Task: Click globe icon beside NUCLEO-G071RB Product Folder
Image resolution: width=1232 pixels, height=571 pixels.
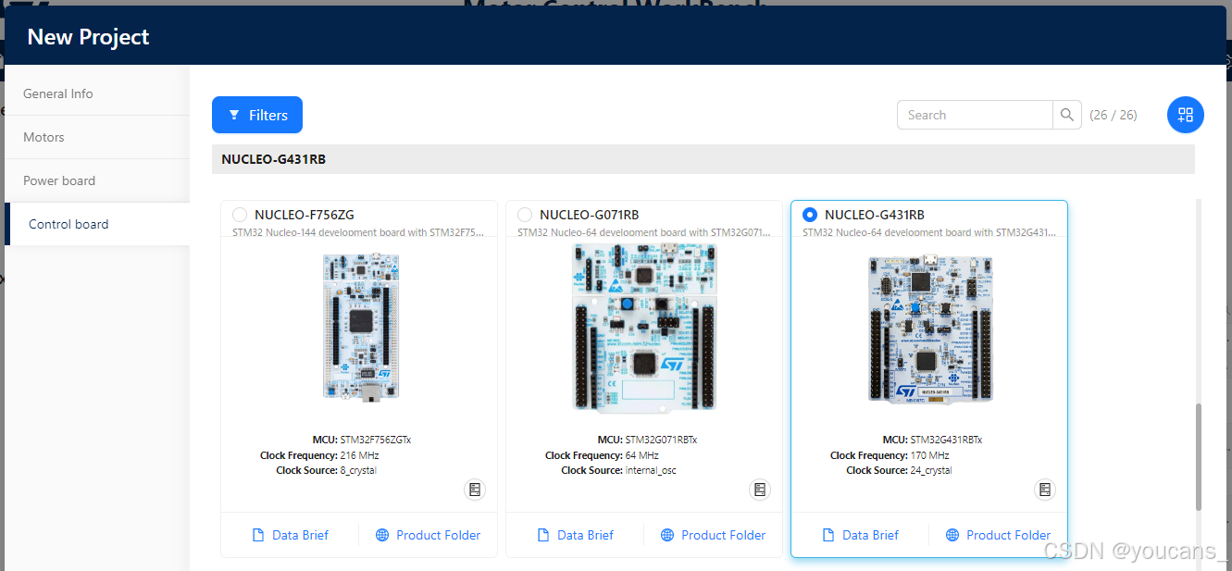Action: (x=667, y=535)
